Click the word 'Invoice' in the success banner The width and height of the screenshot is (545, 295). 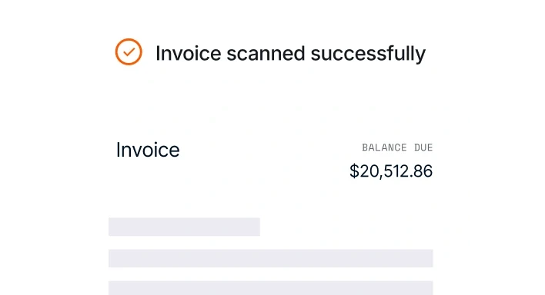click(x=189, y=54)
